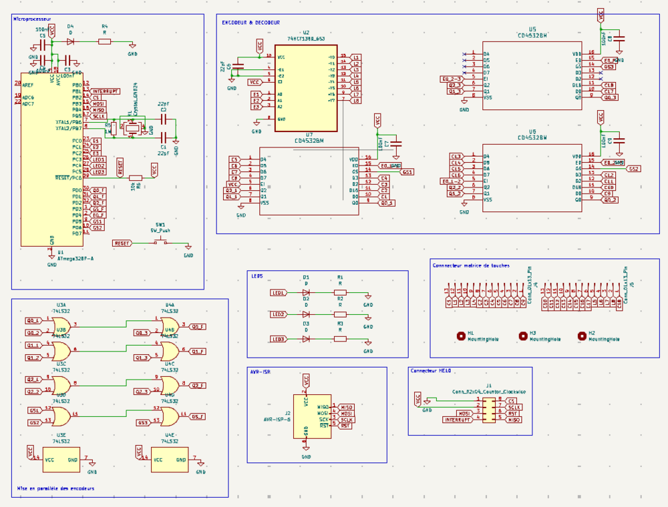668x507 pixels.
Task: Click the C8 capacitor above U5
Action: pyautogui.click(x=619, y=38)
